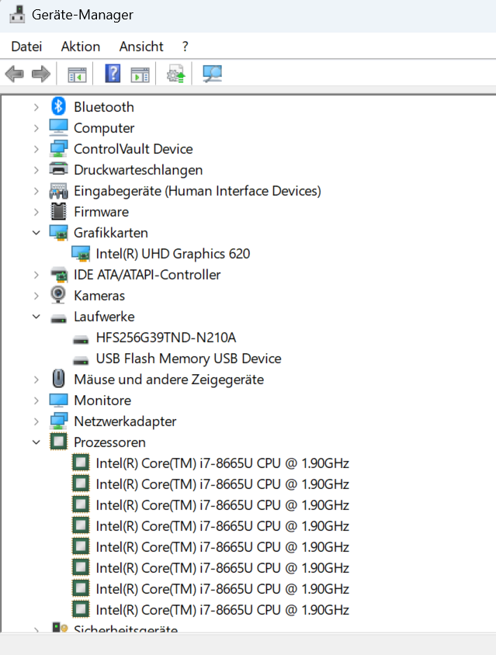
Task: Click the Computer category monitor icon
Action: point(58,127)
